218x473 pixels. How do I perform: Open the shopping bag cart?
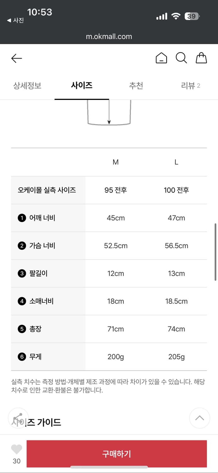coord(201,58)
